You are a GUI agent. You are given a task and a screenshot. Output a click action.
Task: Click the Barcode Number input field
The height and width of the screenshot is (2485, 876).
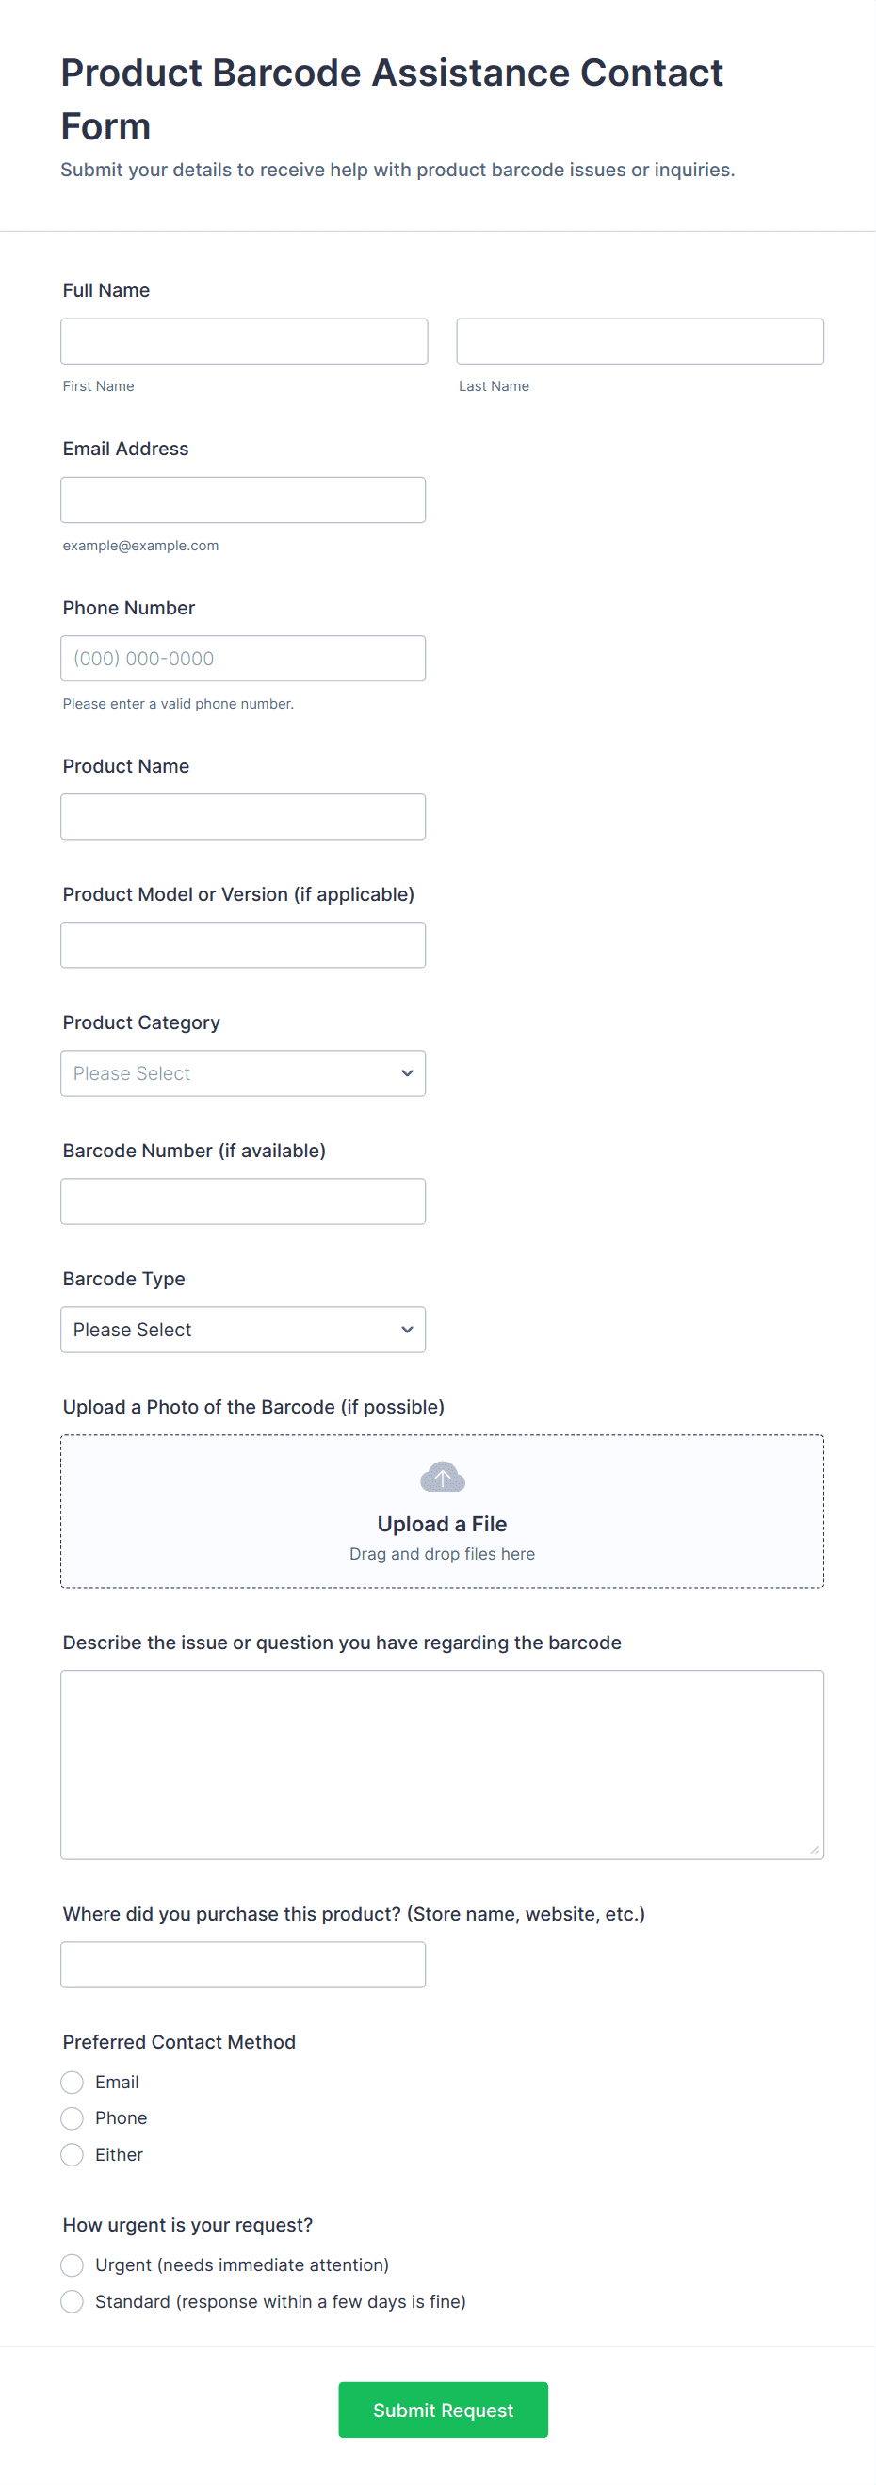(x=243, y=1202)
